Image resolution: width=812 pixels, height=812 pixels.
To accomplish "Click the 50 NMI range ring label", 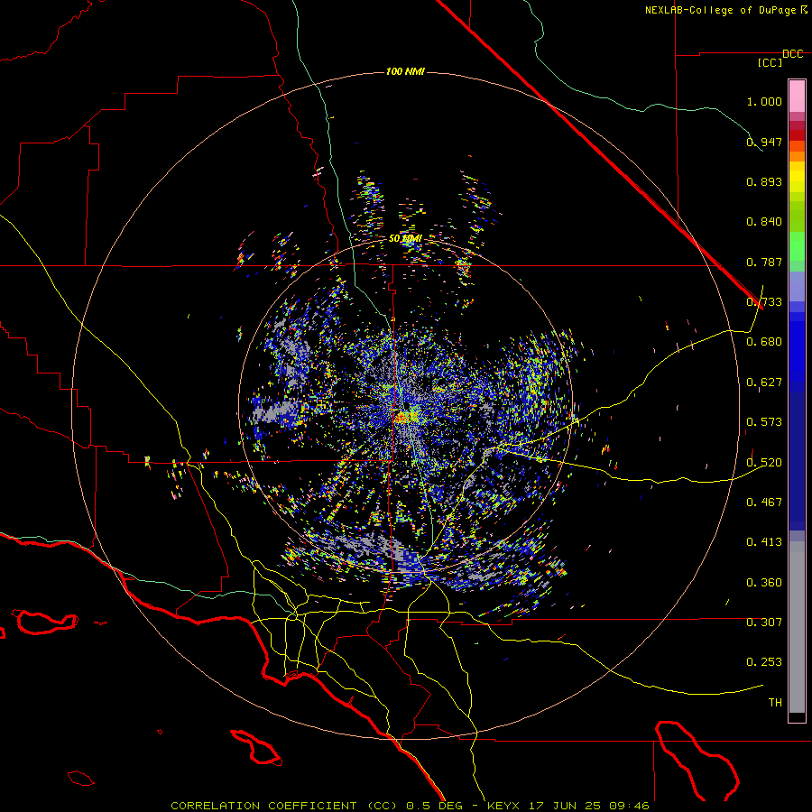I will 405,239.
